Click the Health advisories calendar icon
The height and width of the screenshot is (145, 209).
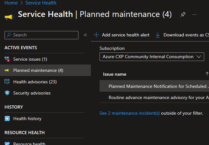7,81
